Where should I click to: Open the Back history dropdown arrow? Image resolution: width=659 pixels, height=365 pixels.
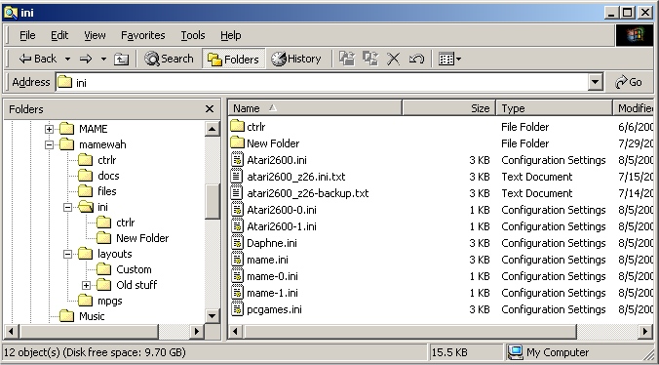(x=67, y=59)
